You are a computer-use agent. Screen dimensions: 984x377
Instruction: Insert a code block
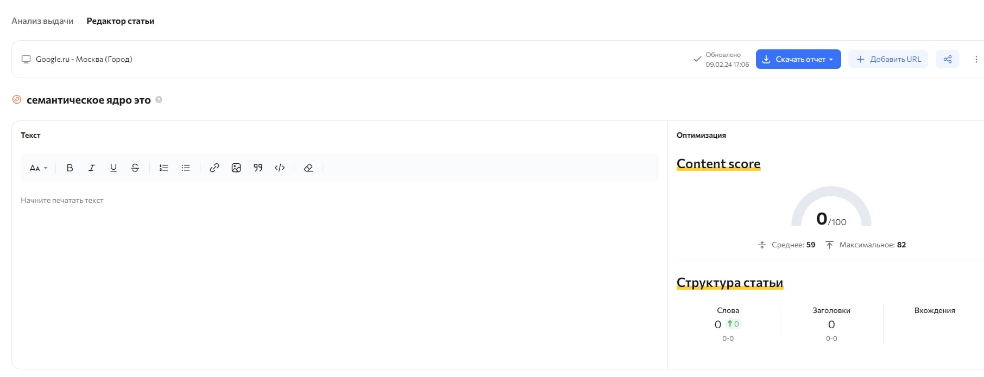pyautogui.click(x=280, y=168)
